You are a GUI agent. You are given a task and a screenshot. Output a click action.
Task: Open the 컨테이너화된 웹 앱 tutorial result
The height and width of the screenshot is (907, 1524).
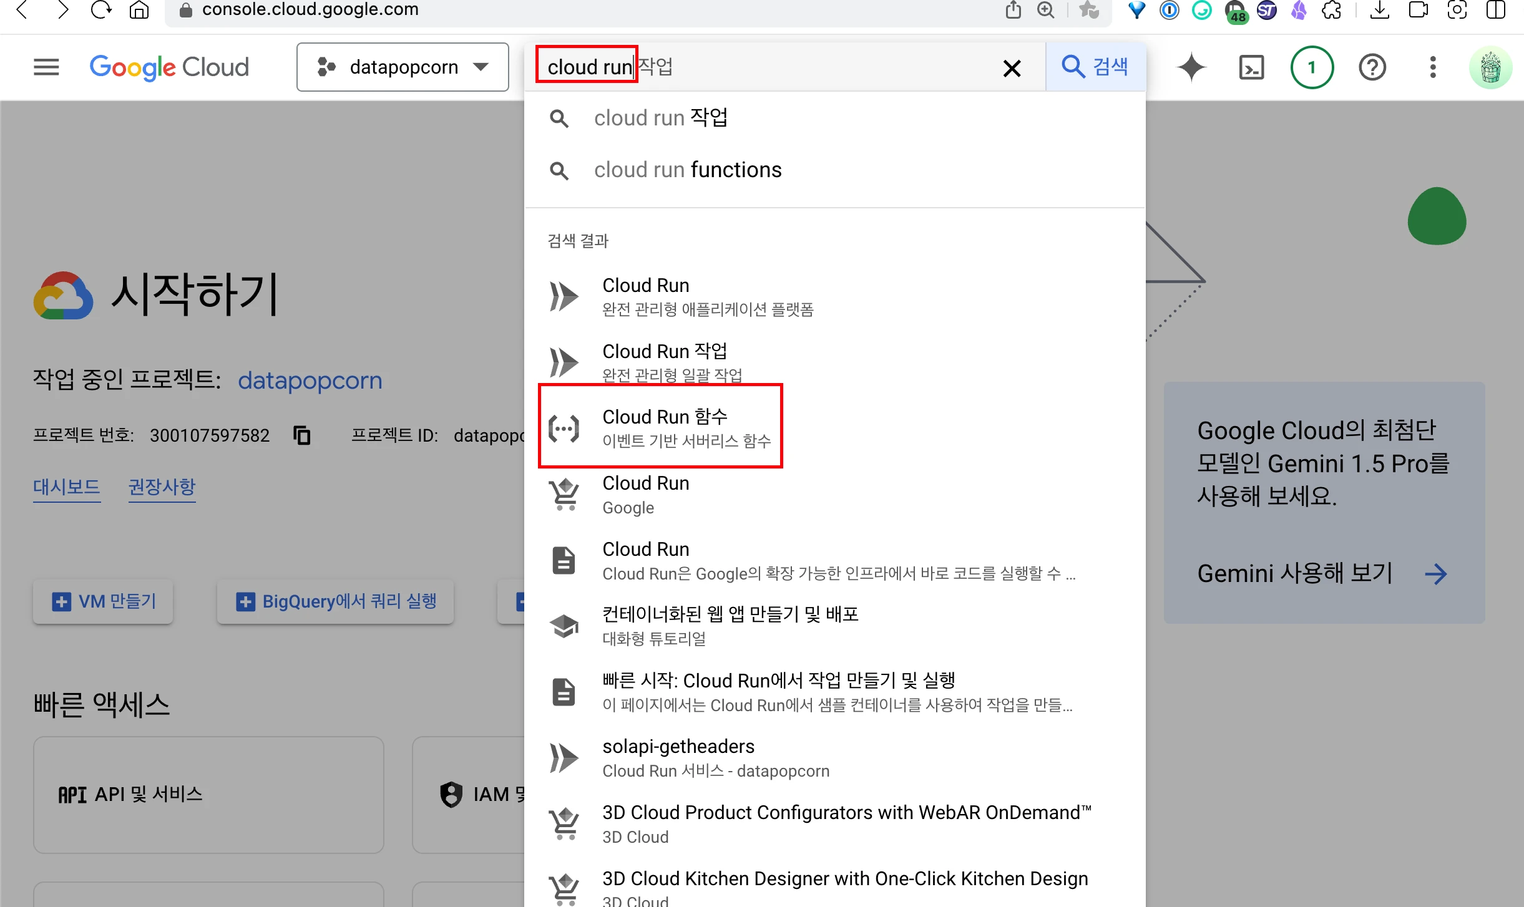click(835, 626)
